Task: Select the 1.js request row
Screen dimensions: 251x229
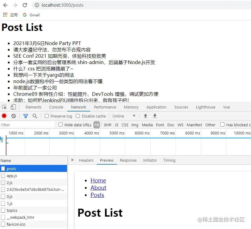Action: [x=34, y=203]
